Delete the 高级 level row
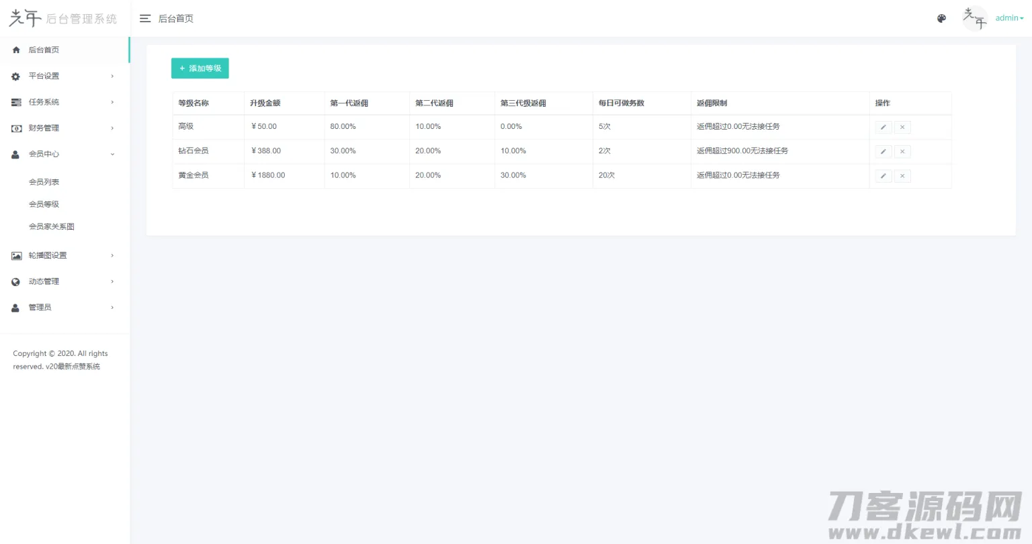 (902, 127)
